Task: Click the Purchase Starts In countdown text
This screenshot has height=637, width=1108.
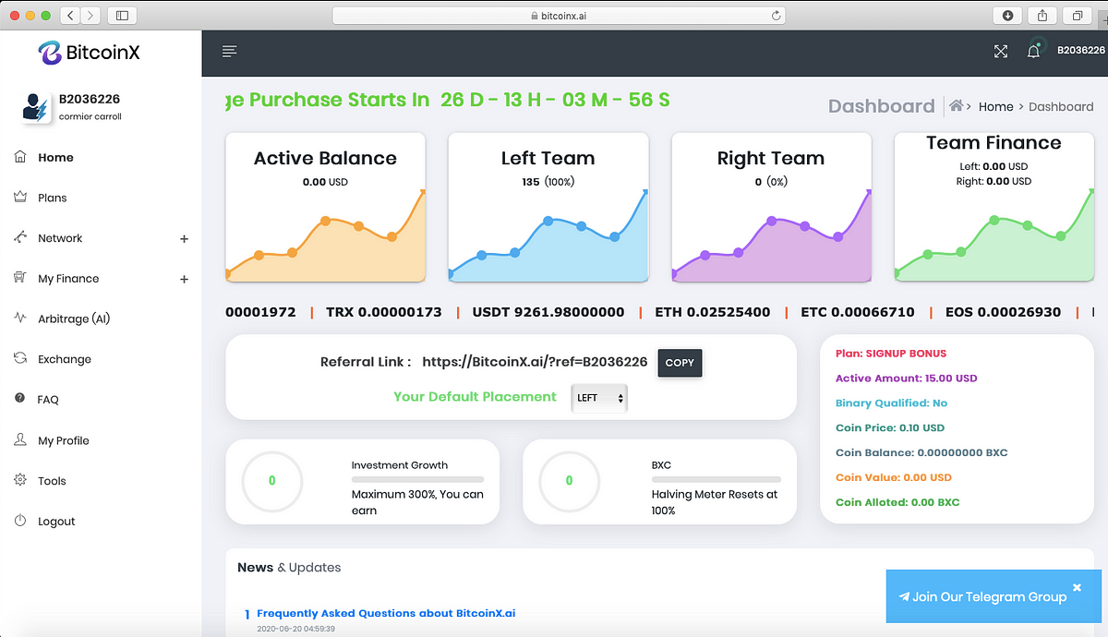Action: point(448,100)
